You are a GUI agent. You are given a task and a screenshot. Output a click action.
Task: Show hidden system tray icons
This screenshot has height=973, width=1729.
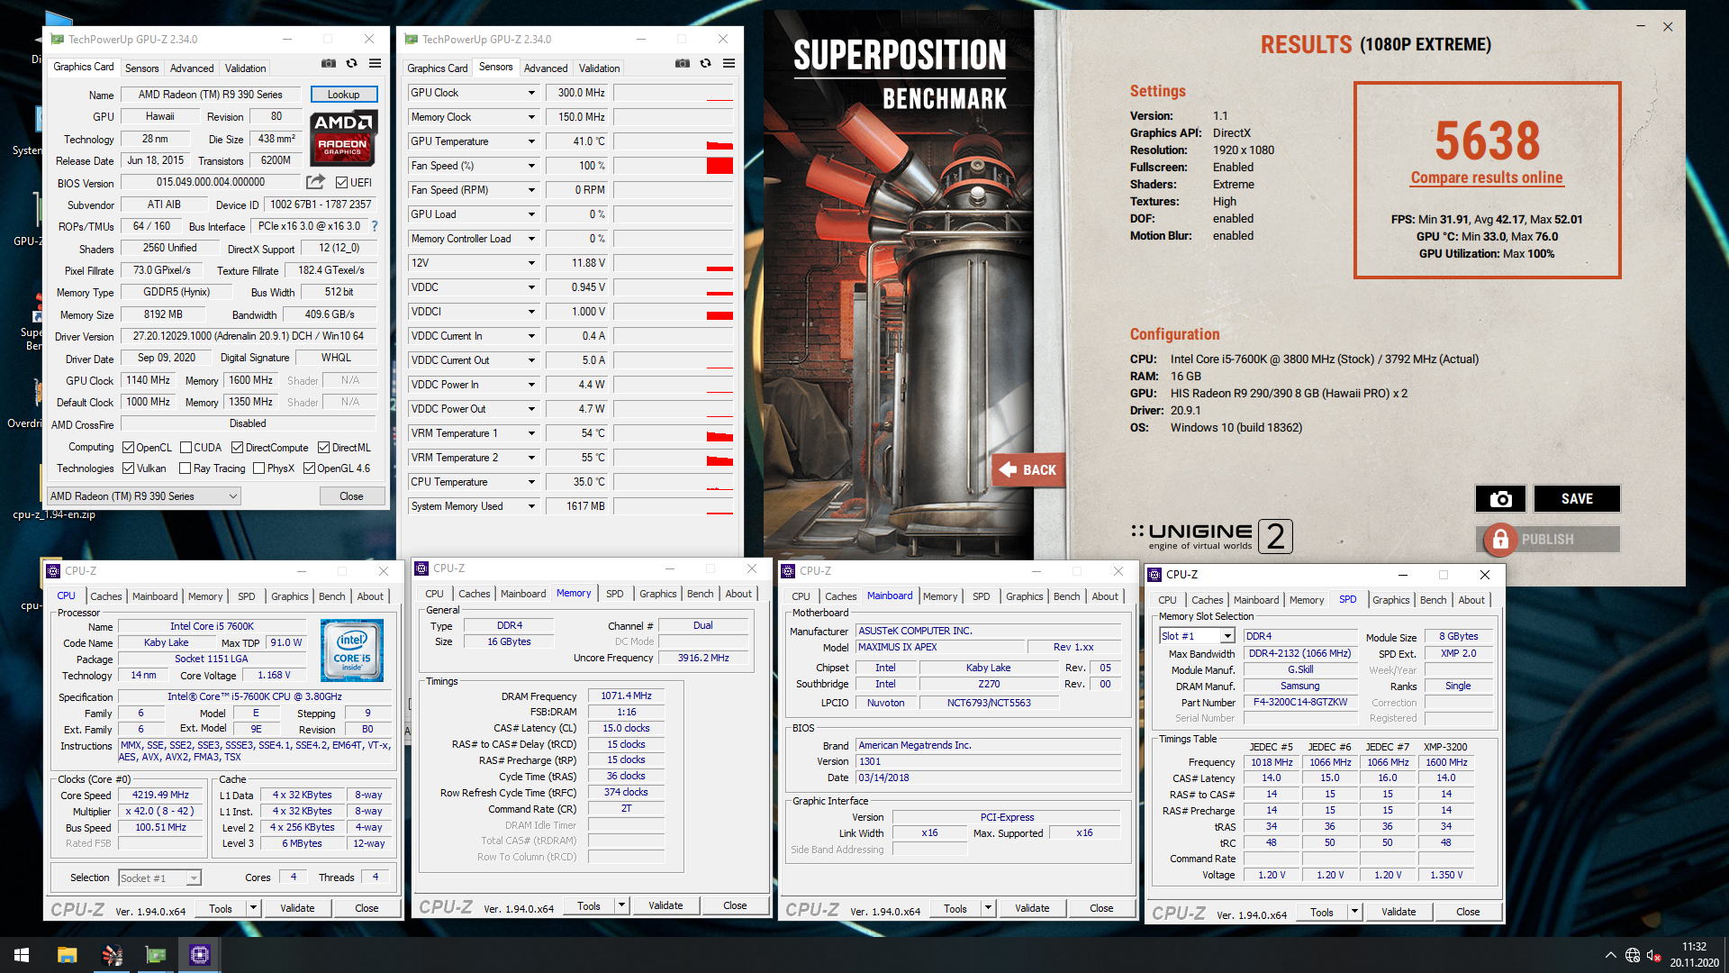[x=1610, y=955]
